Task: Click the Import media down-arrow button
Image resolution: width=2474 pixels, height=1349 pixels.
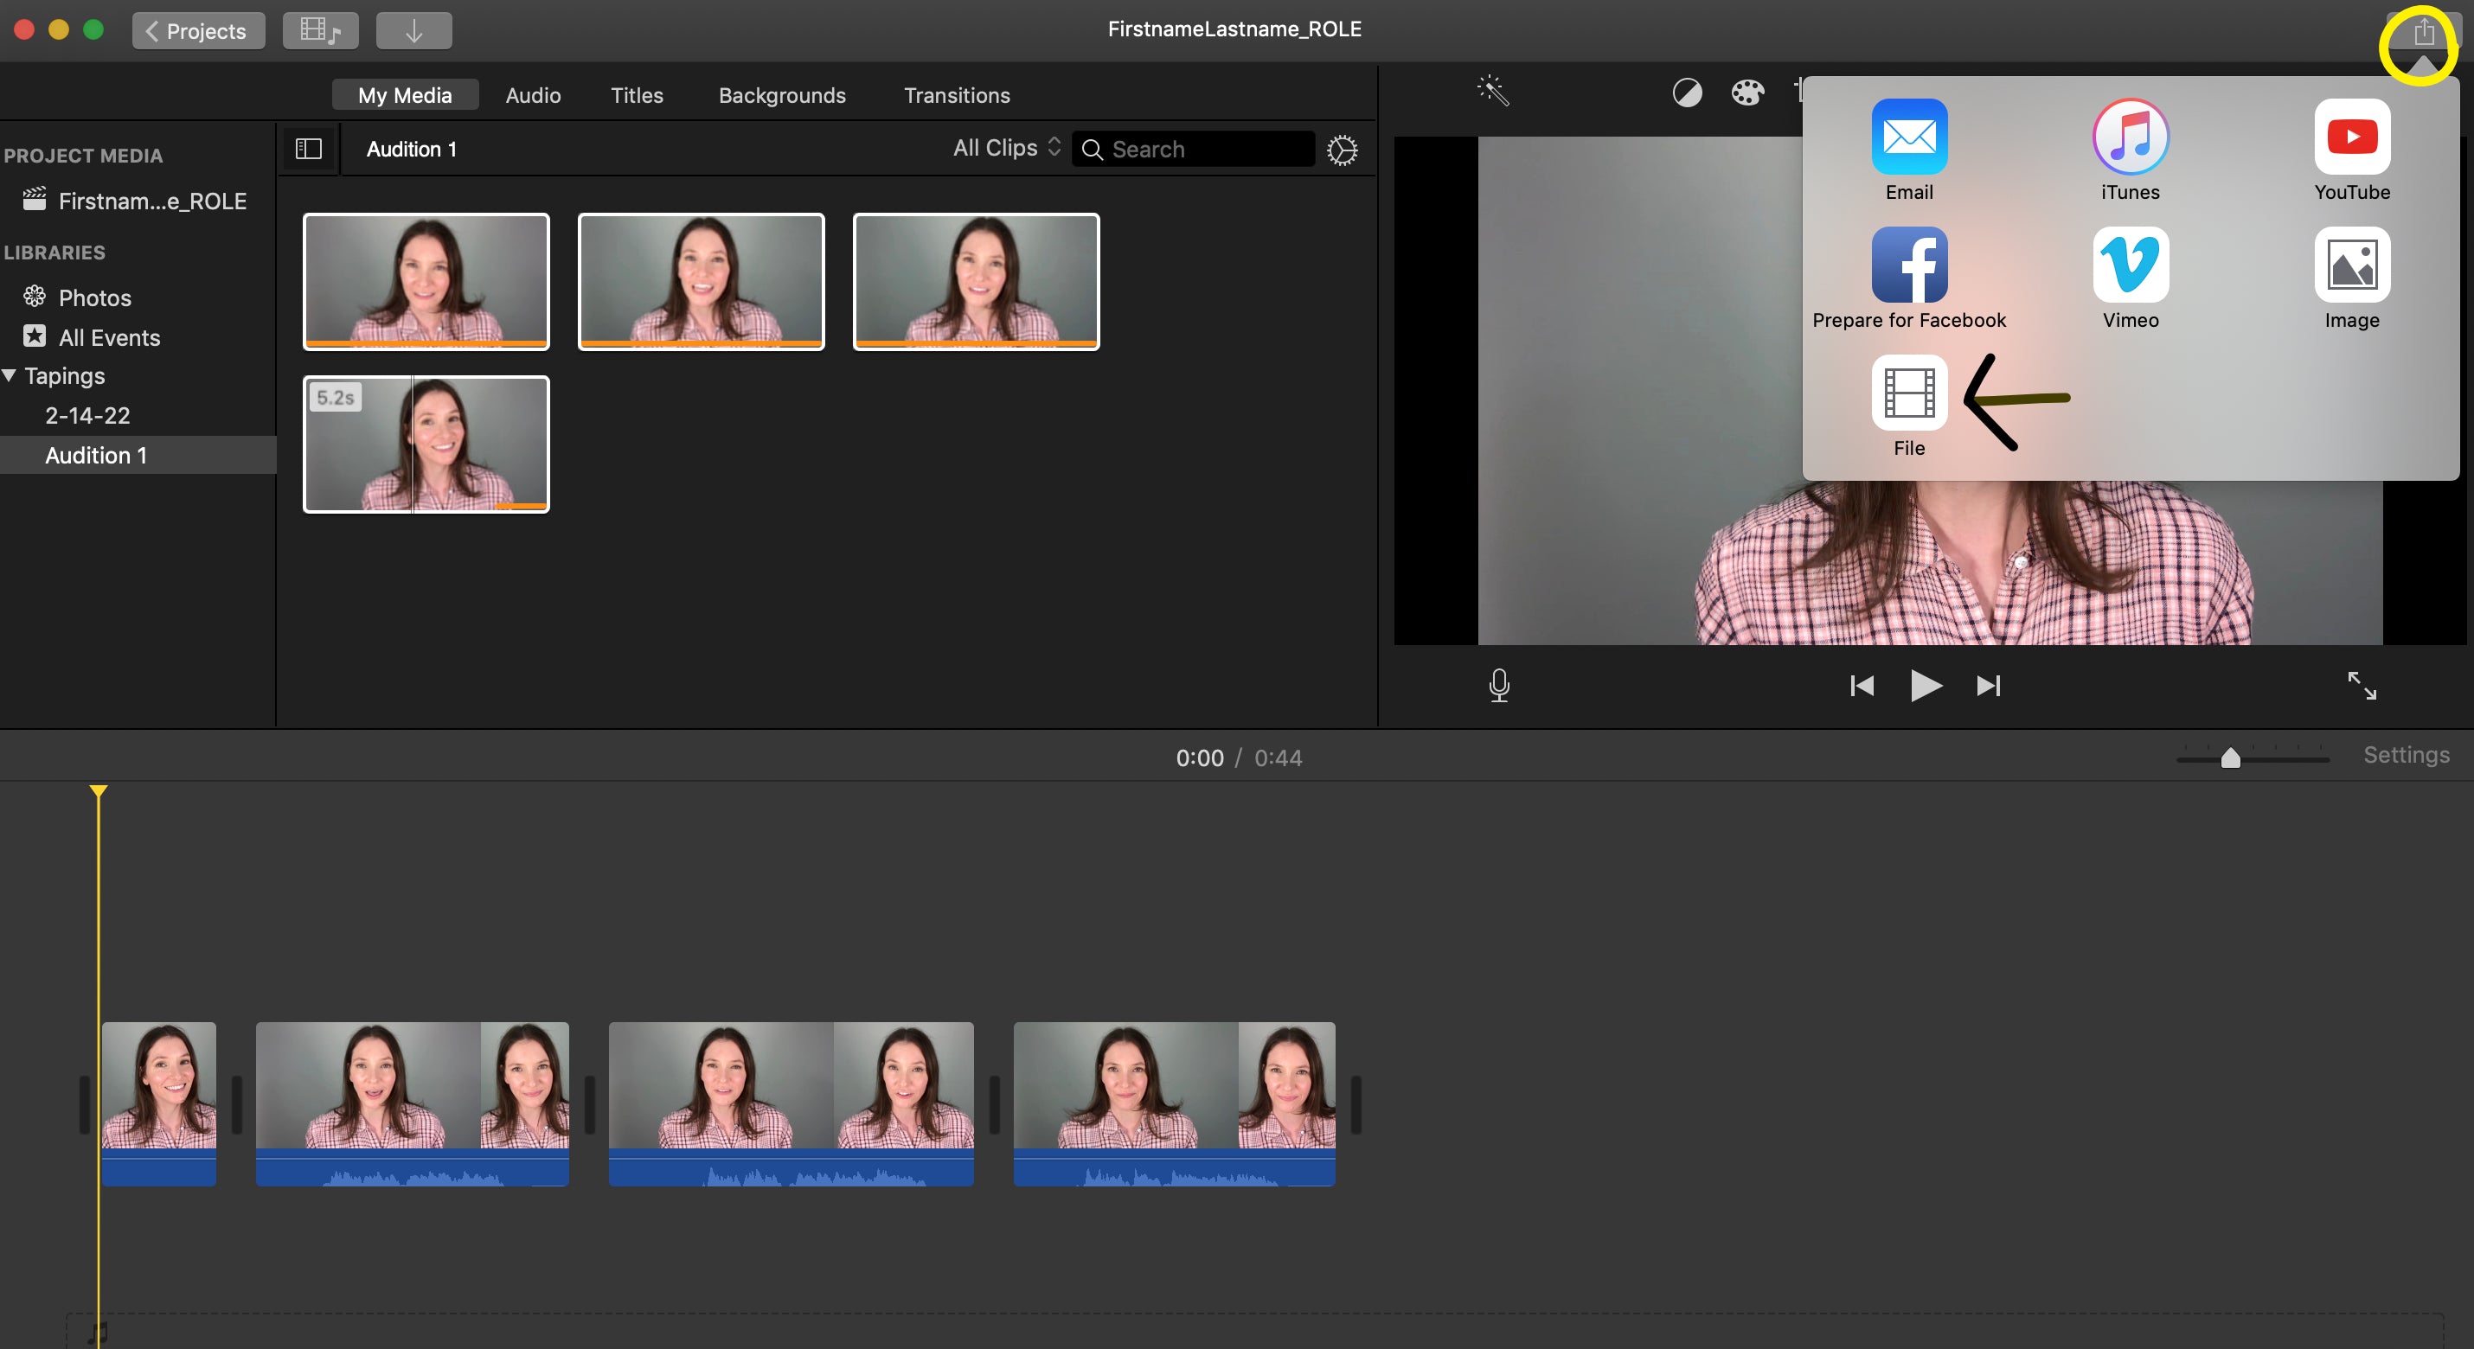Action: click(414, 31)
